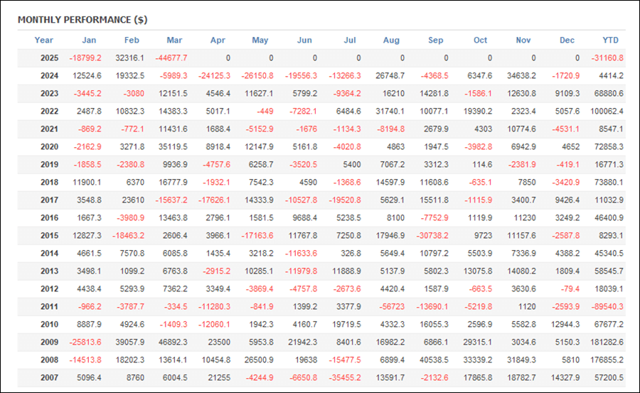Click the Apr column header
This screenshot has width=640, height=393.
pos(218,40)
